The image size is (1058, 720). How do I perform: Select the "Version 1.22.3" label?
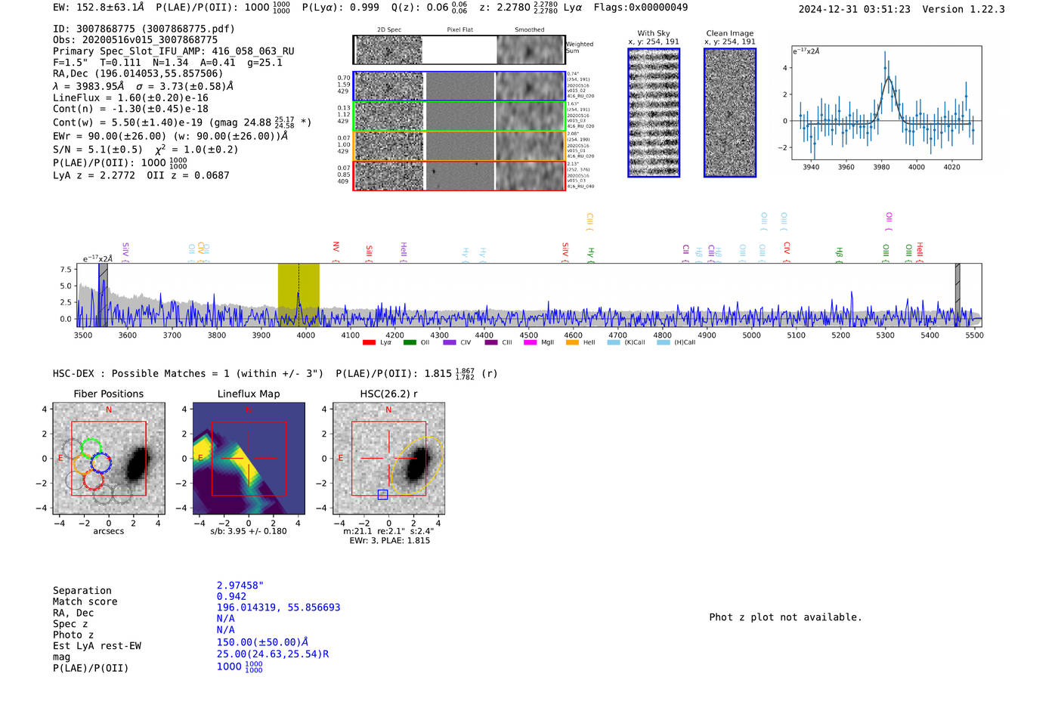pyautogui.click(x=964, y=10)
